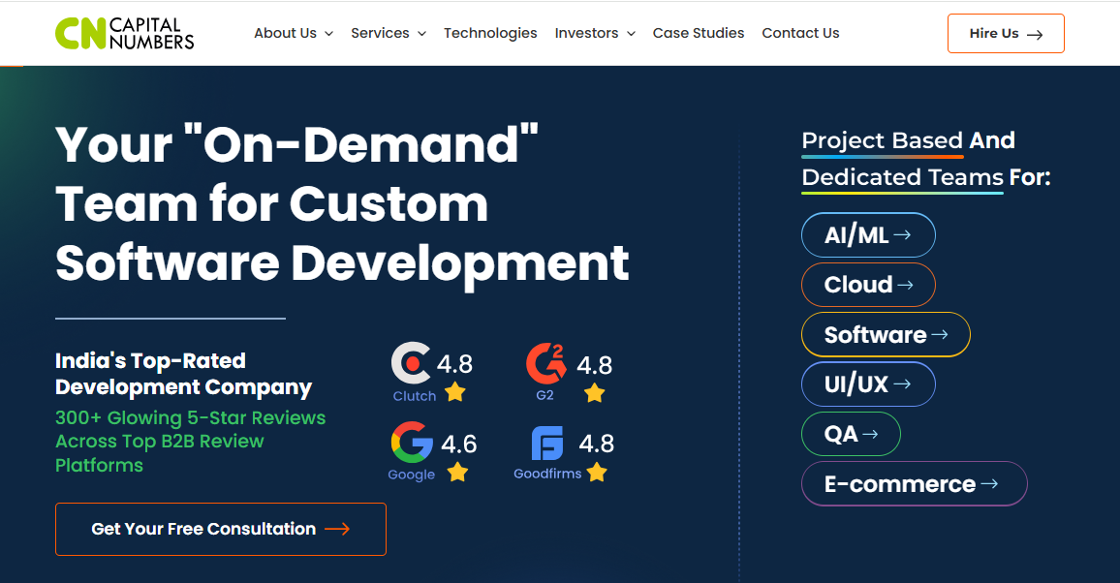The height and width of the screenshot is (583, 1120).
Task: Click the Clutch 4.8 rating value
Action: [455, 364]
